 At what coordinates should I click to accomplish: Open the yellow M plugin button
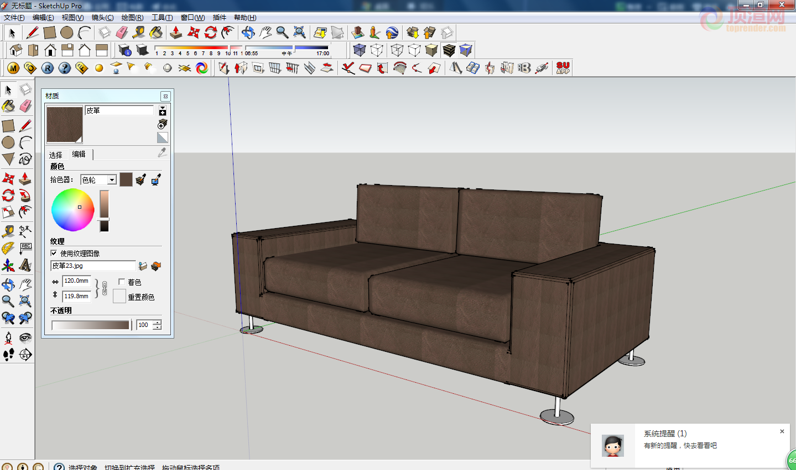pos(13,68)
